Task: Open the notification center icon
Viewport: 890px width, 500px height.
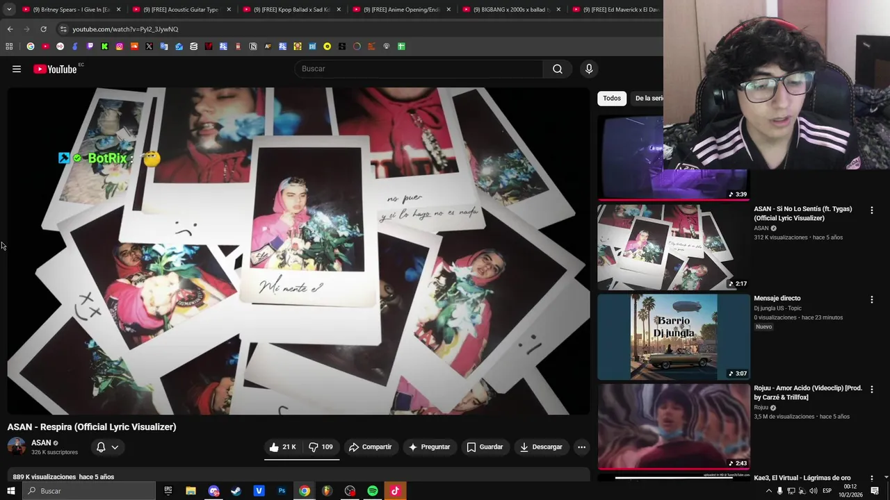Action: (875, 491)
